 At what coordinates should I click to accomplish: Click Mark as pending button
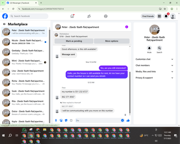point(74,41)
